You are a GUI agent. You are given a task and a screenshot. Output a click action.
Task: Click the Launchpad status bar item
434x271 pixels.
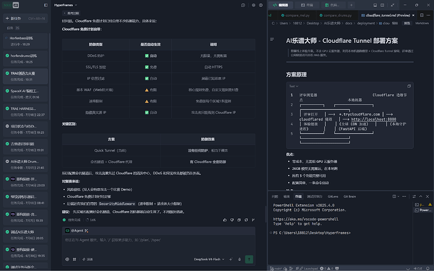(308, 268)
